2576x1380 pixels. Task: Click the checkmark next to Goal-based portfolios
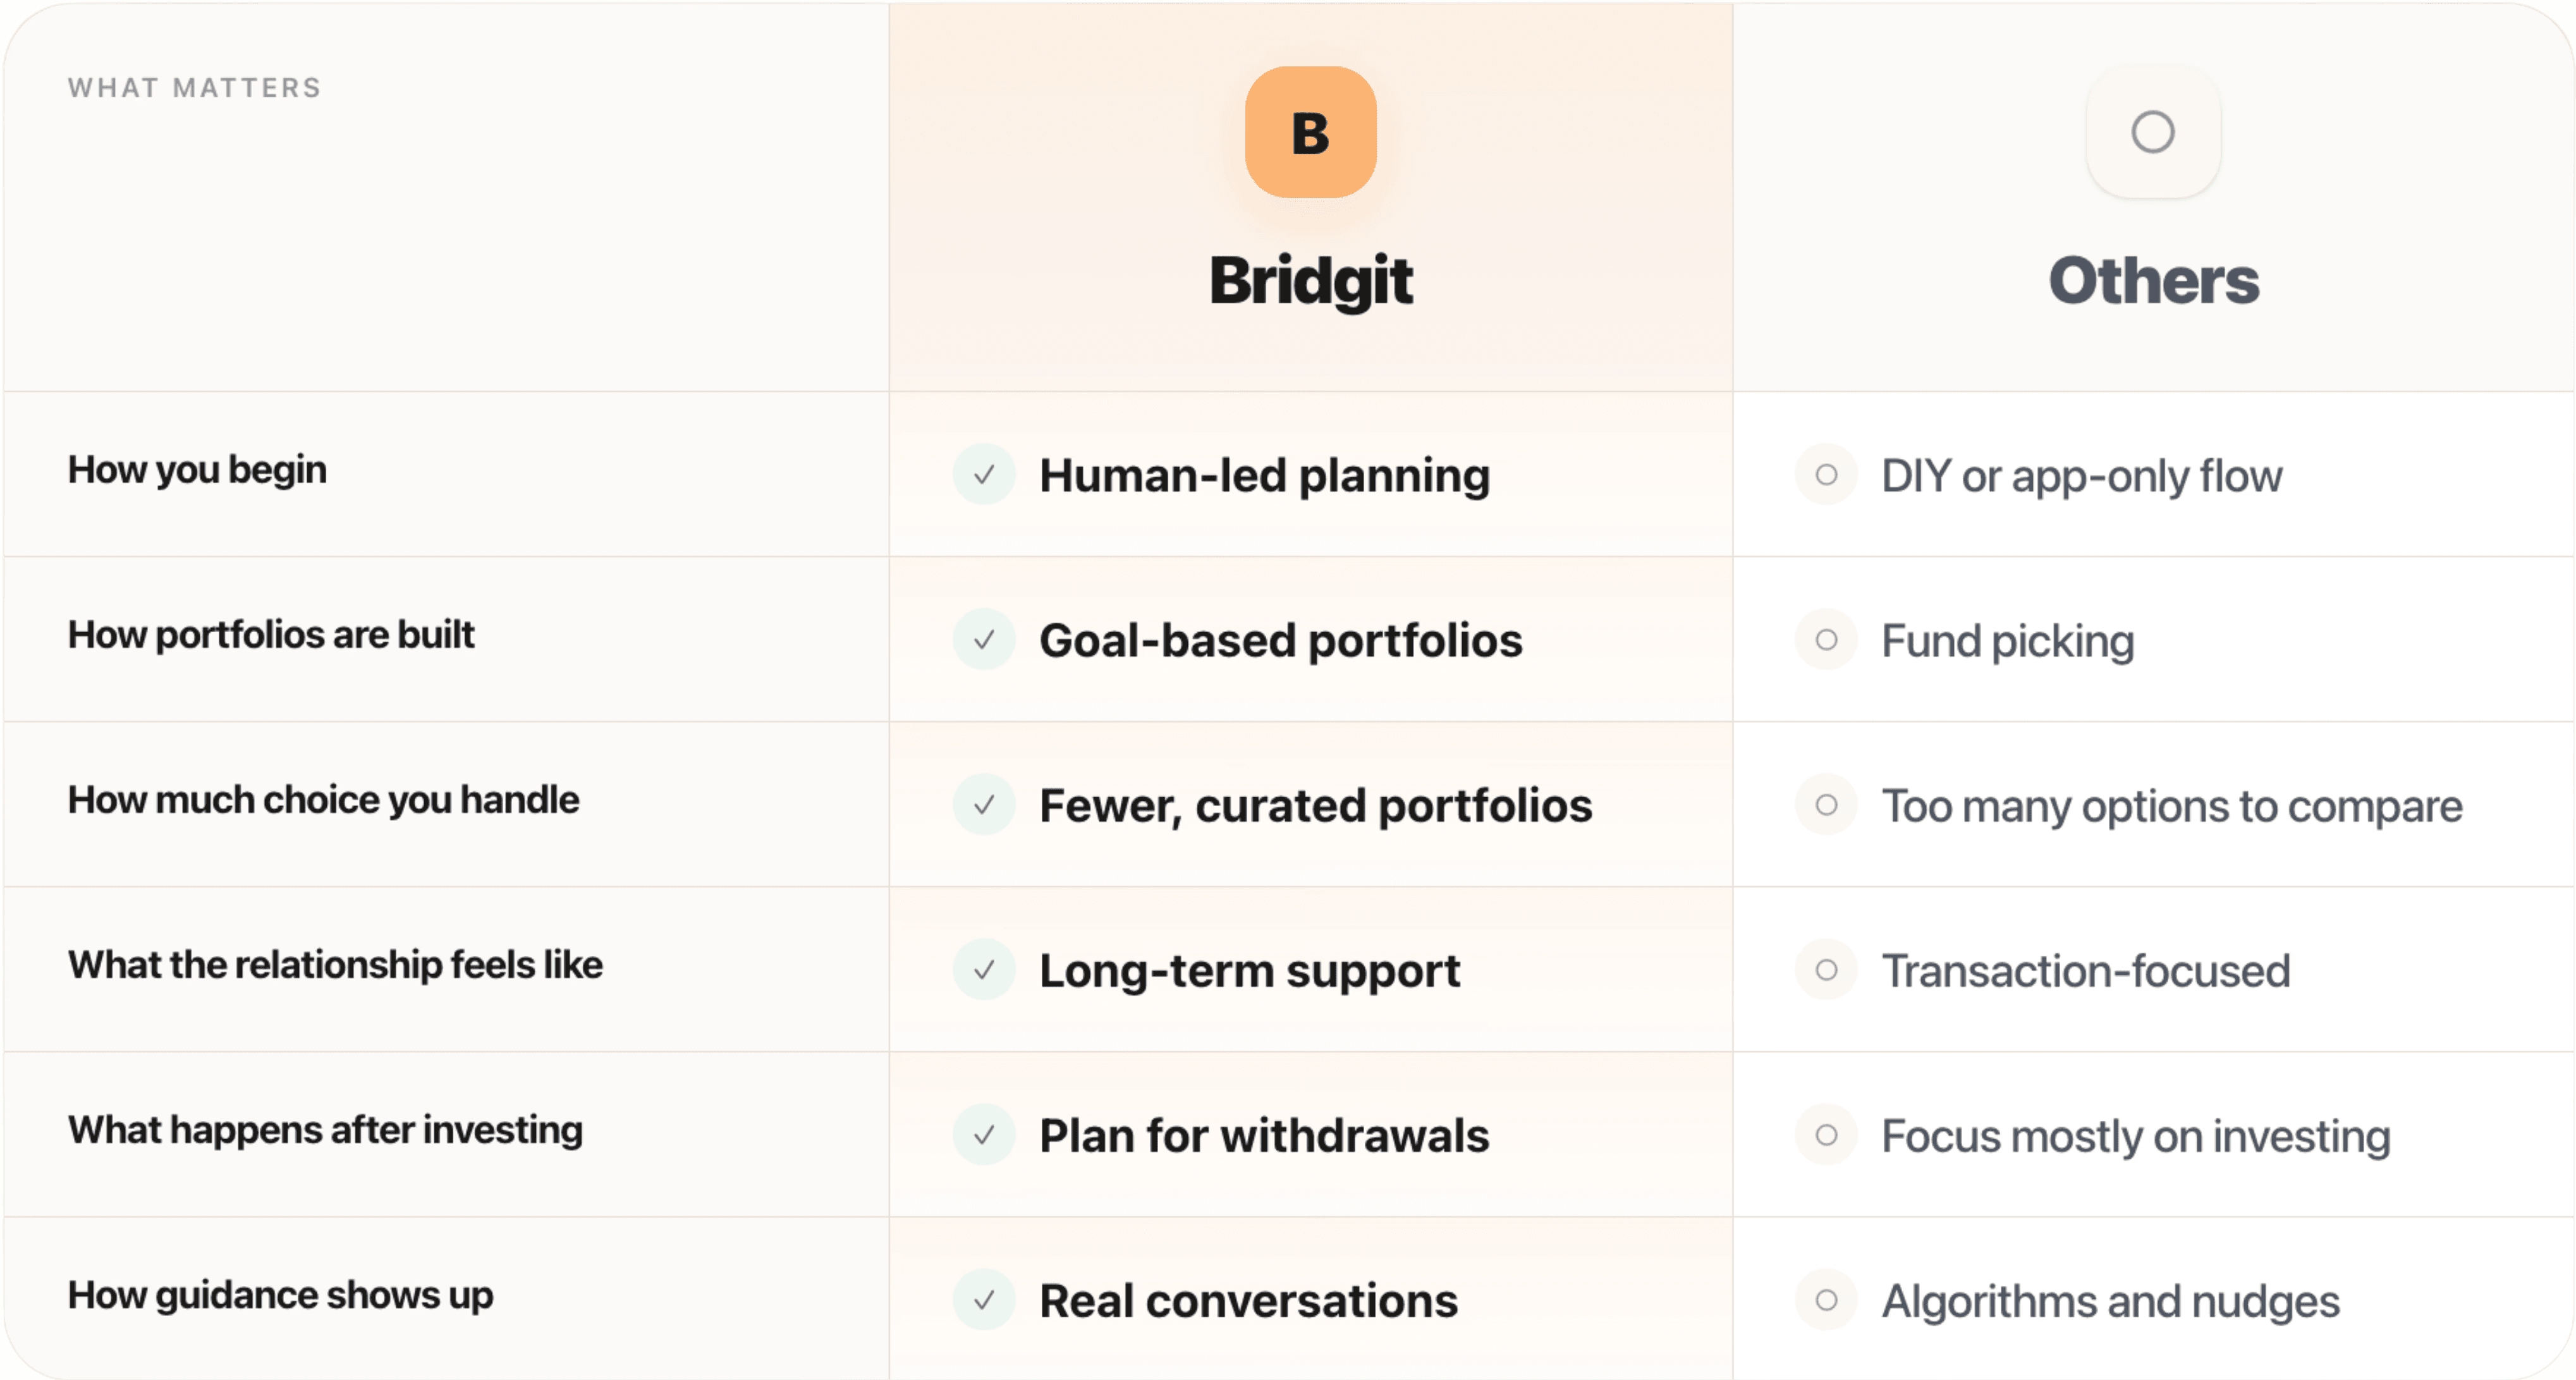tap(984, 639)
